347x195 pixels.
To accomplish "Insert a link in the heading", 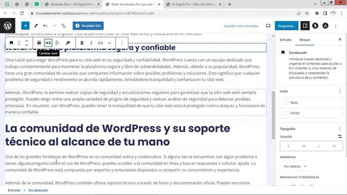I will [x=100, y=43].
